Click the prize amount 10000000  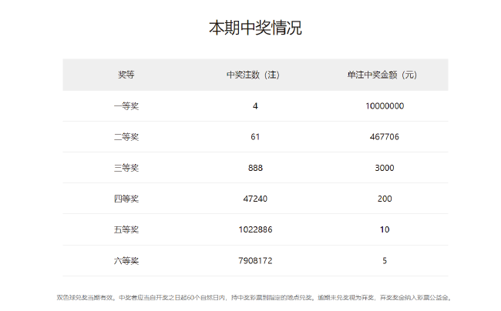(x=385, y=106)
